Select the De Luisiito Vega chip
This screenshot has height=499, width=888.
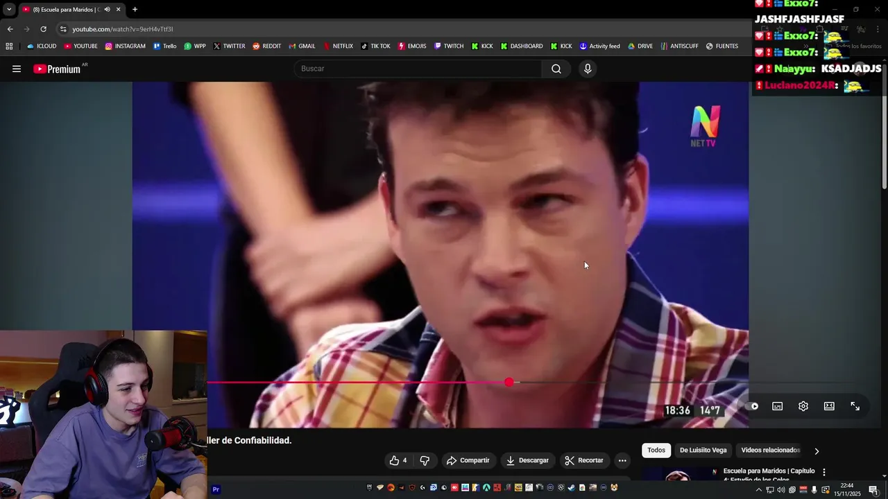[x=703, y=450]
